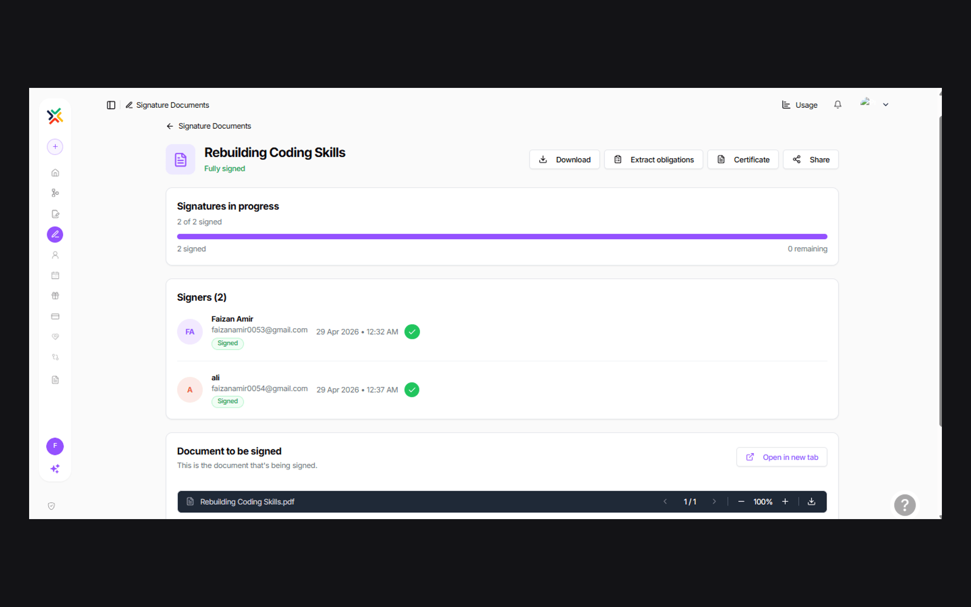Click Extract obligations button
971x607 pixels.
(x=653, y=159)
